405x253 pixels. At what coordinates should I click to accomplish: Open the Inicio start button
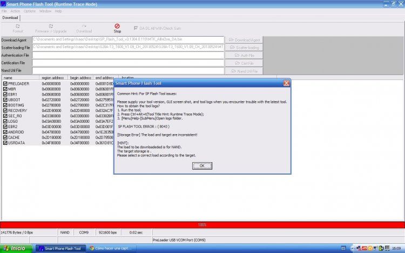(16, 248)
